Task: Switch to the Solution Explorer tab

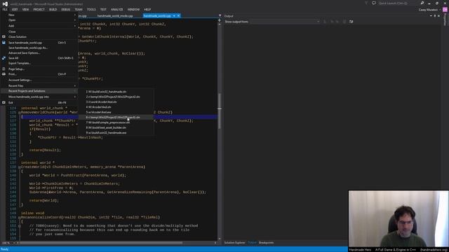Action: pos(234,243)
